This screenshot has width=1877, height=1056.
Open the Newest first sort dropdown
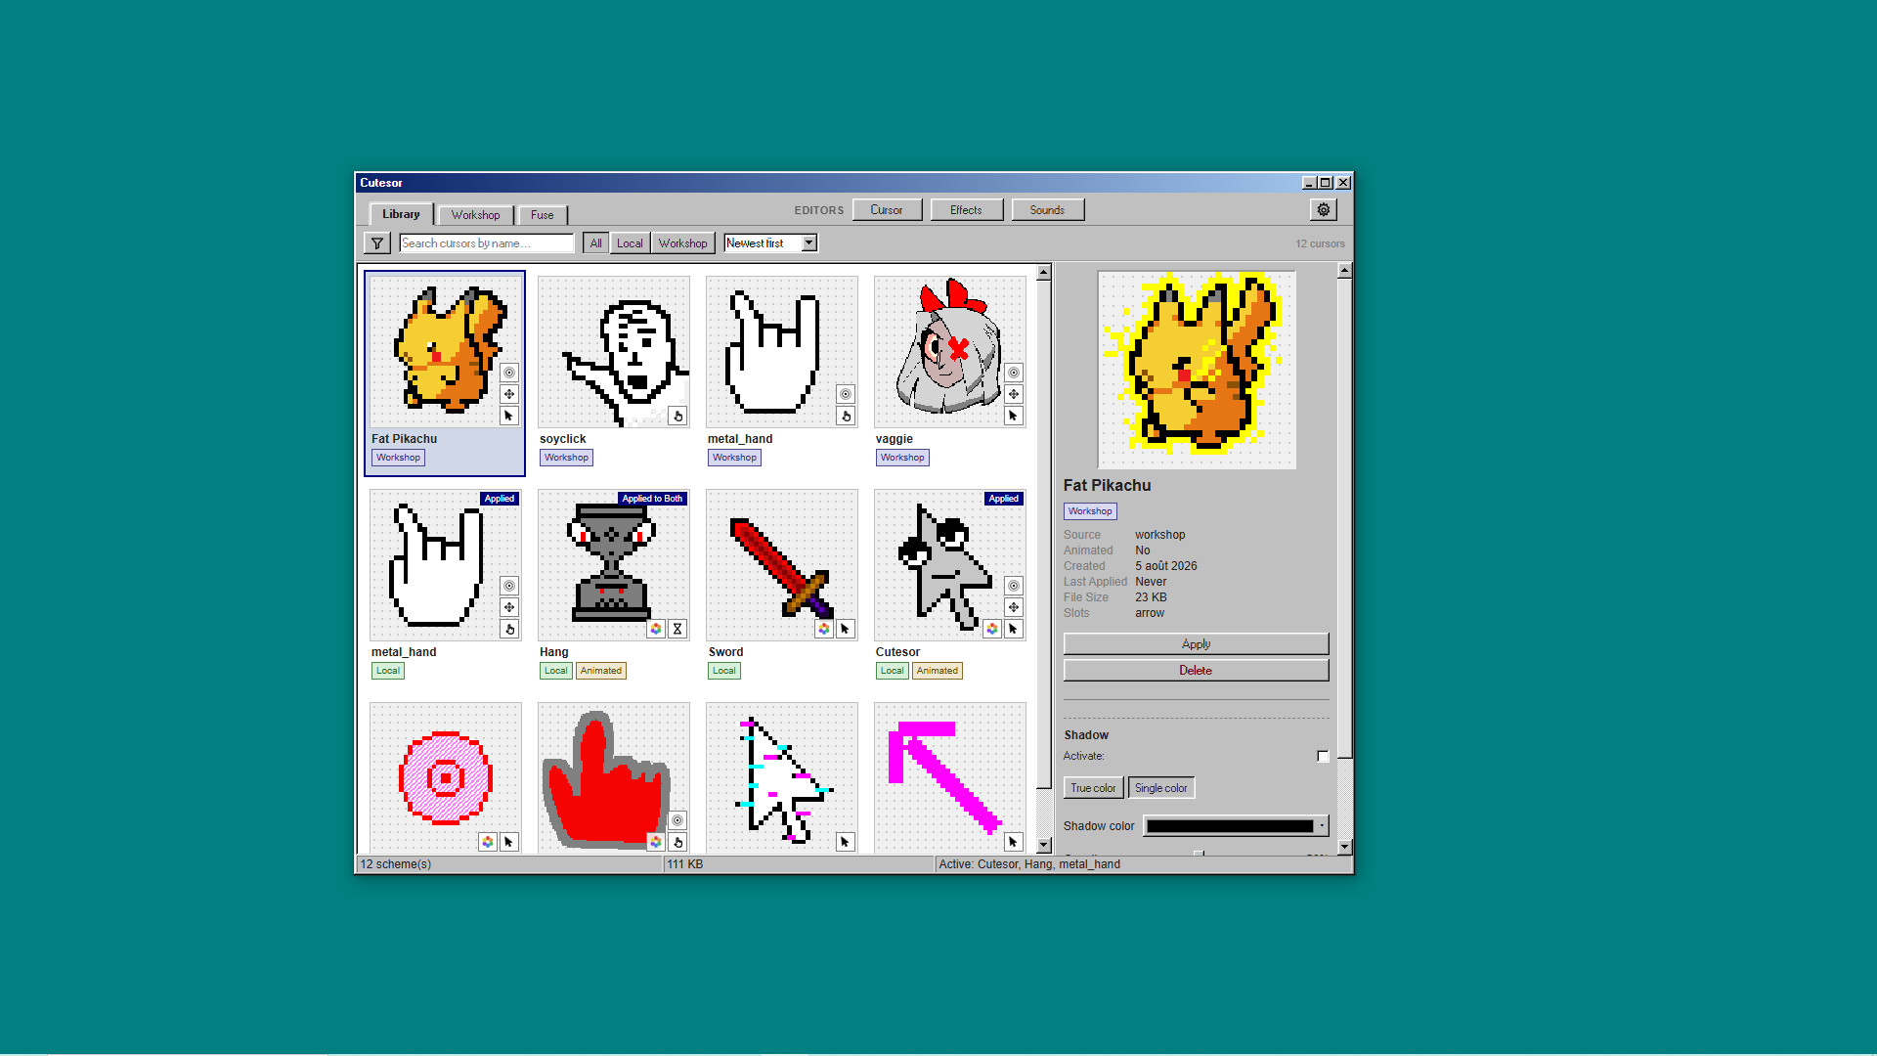[x=770, y=243]
